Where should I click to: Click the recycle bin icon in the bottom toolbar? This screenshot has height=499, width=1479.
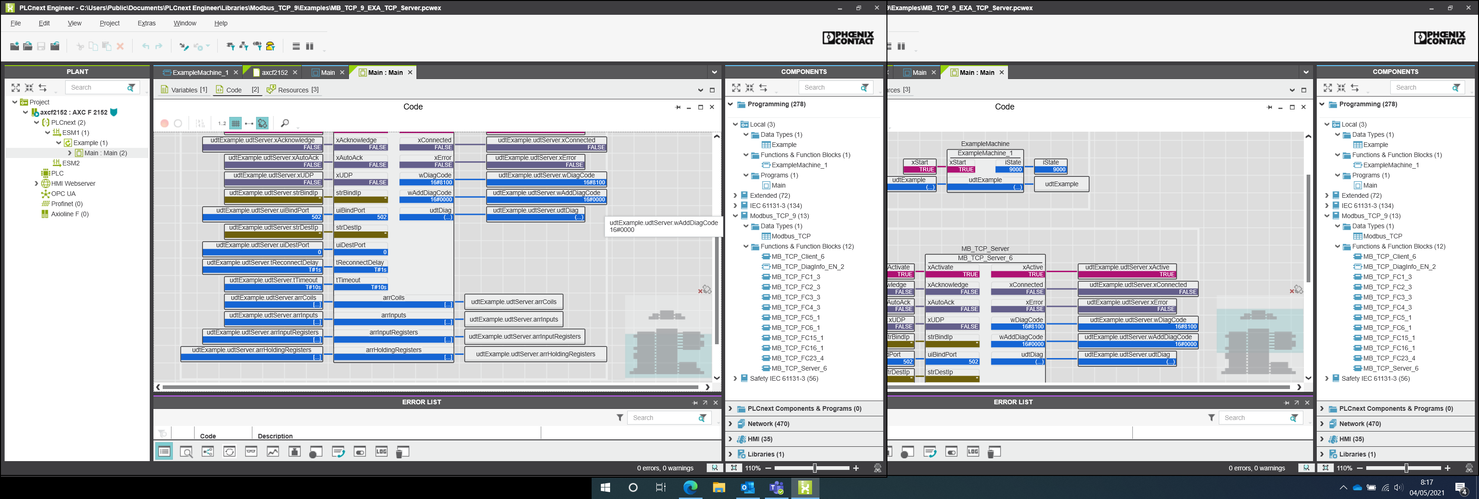[x=403, y=452]
